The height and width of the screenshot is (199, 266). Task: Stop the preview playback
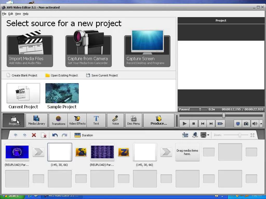click(194, 124)
